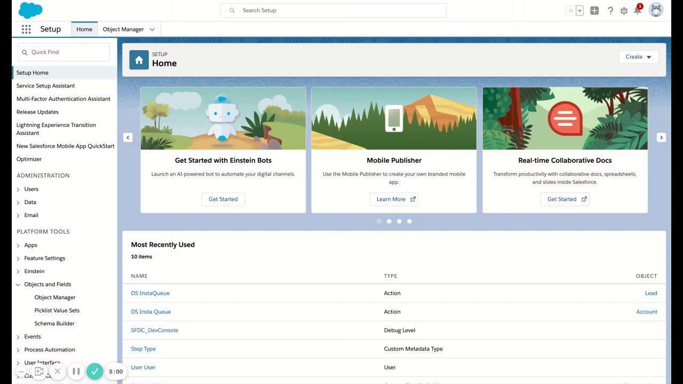Screen dimensions: 683x384
Task: Open the favorites list dropdown arrow
Action: pyautogui.click(x=579, y=11)
